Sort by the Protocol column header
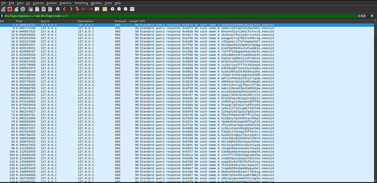 [121, 21]
